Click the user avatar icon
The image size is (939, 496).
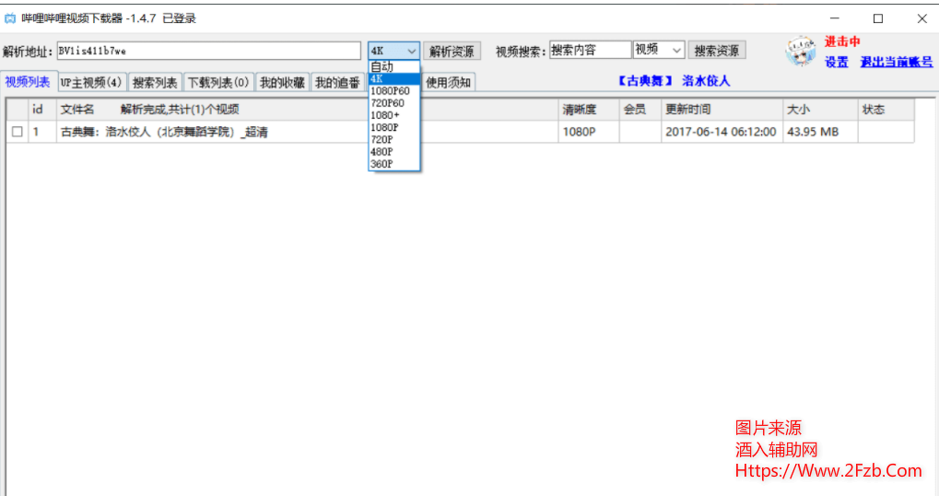point(800,52)
